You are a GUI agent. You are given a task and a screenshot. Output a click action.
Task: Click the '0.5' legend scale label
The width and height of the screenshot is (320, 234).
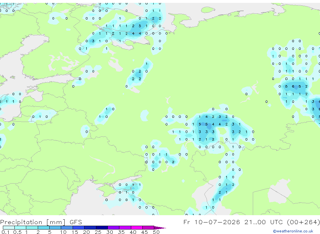point(17,232)
